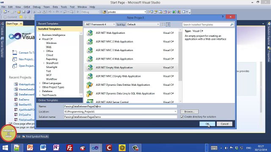Expand the Business Intelligence tree node

click(x=40, y=35)
